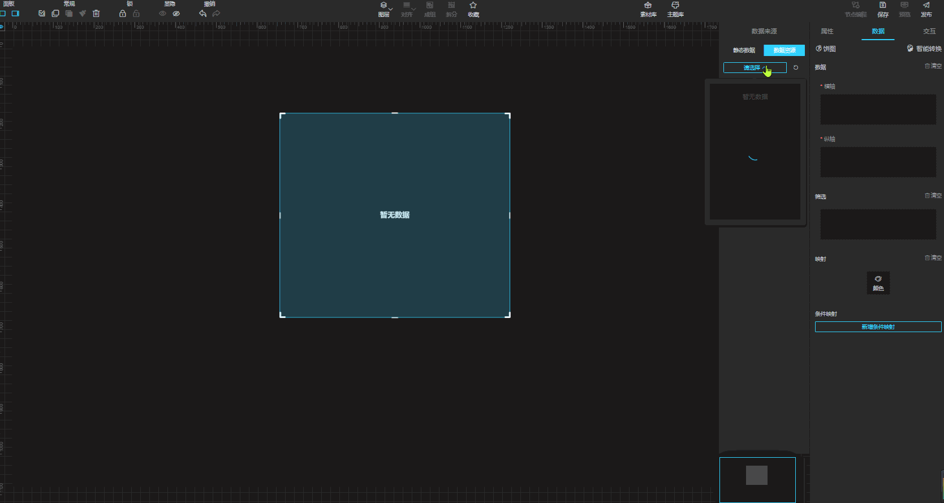Click the greyed paste icon in toolbar
This screenshot has width=944, height=503.
69,14
